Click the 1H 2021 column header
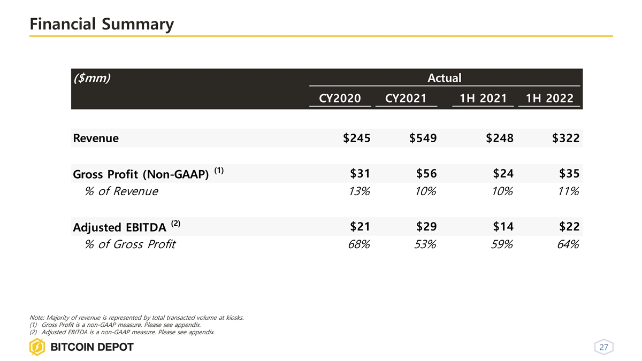Image resolution: width=642 pixels, height=361 pixels. (x=483, y=98)
